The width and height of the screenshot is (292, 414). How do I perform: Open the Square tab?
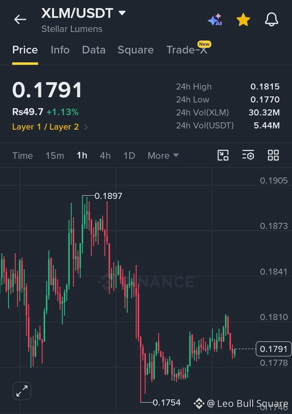135,50
